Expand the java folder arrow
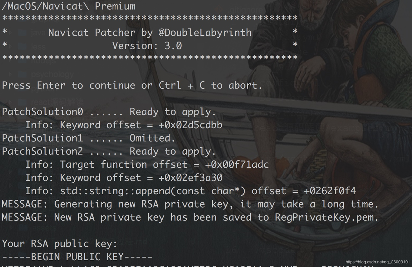The width and height of the screenshot is (412, 267). (11, 32)
